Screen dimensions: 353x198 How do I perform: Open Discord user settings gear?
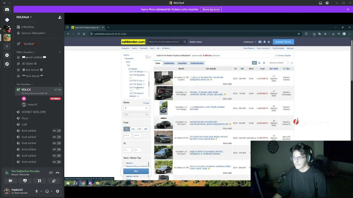[x=58, y=191]
